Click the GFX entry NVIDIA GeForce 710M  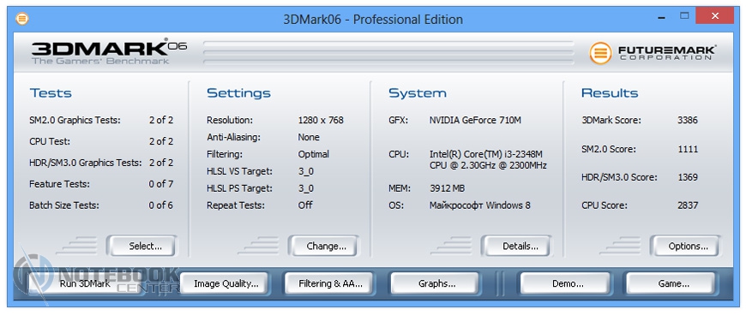[475, 120]
